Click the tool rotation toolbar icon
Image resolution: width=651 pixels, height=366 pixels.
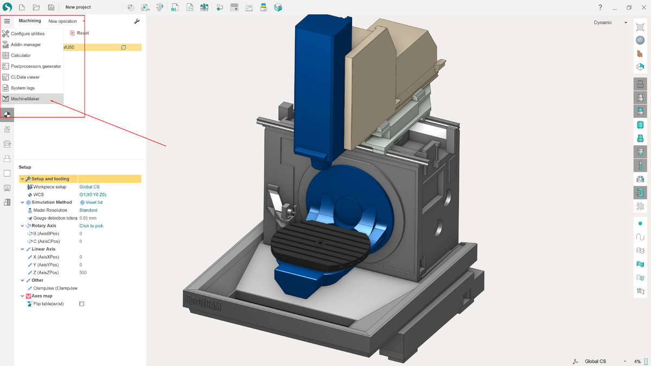point(131,8)
